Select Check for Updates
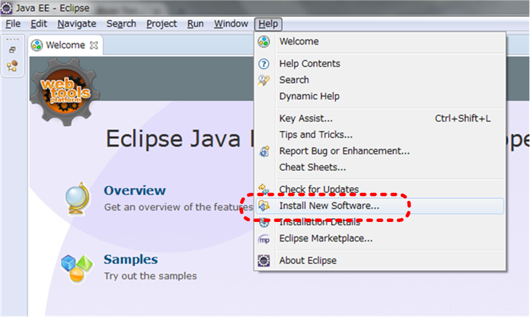The image size is (530, 317). [x=380, y=190]
